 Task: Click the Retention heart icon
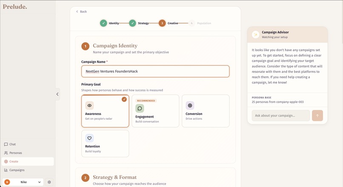[x=89, y=138]
